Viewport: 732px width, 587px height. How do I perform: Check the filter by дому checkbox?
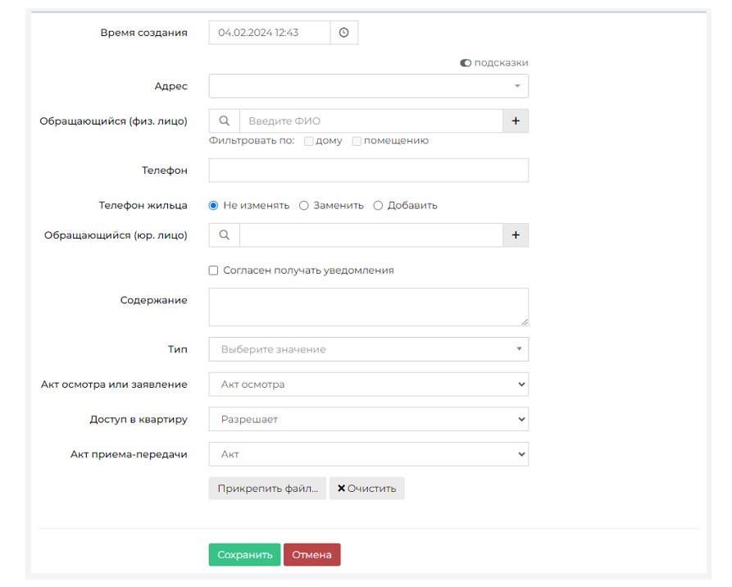[308, 141]
